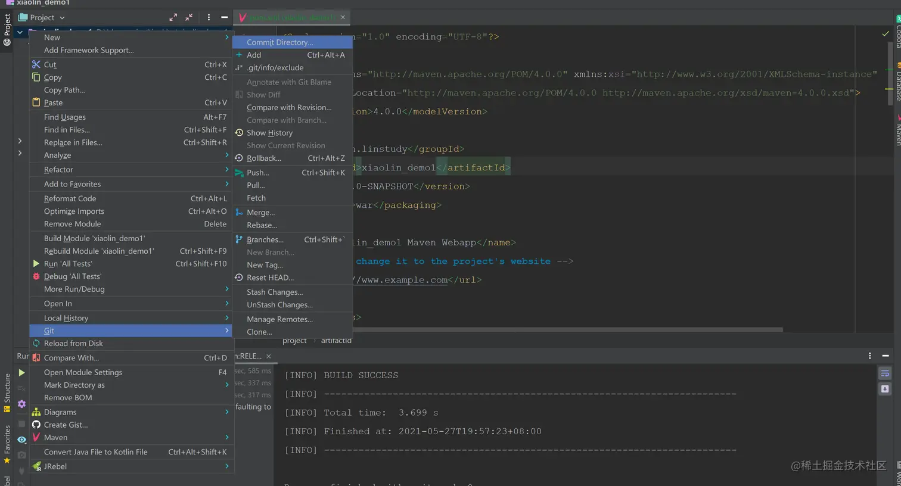Screen dimensions: 901x486
Task: Toggle the Structure tool window strip button
Action: tap(7, 392)
